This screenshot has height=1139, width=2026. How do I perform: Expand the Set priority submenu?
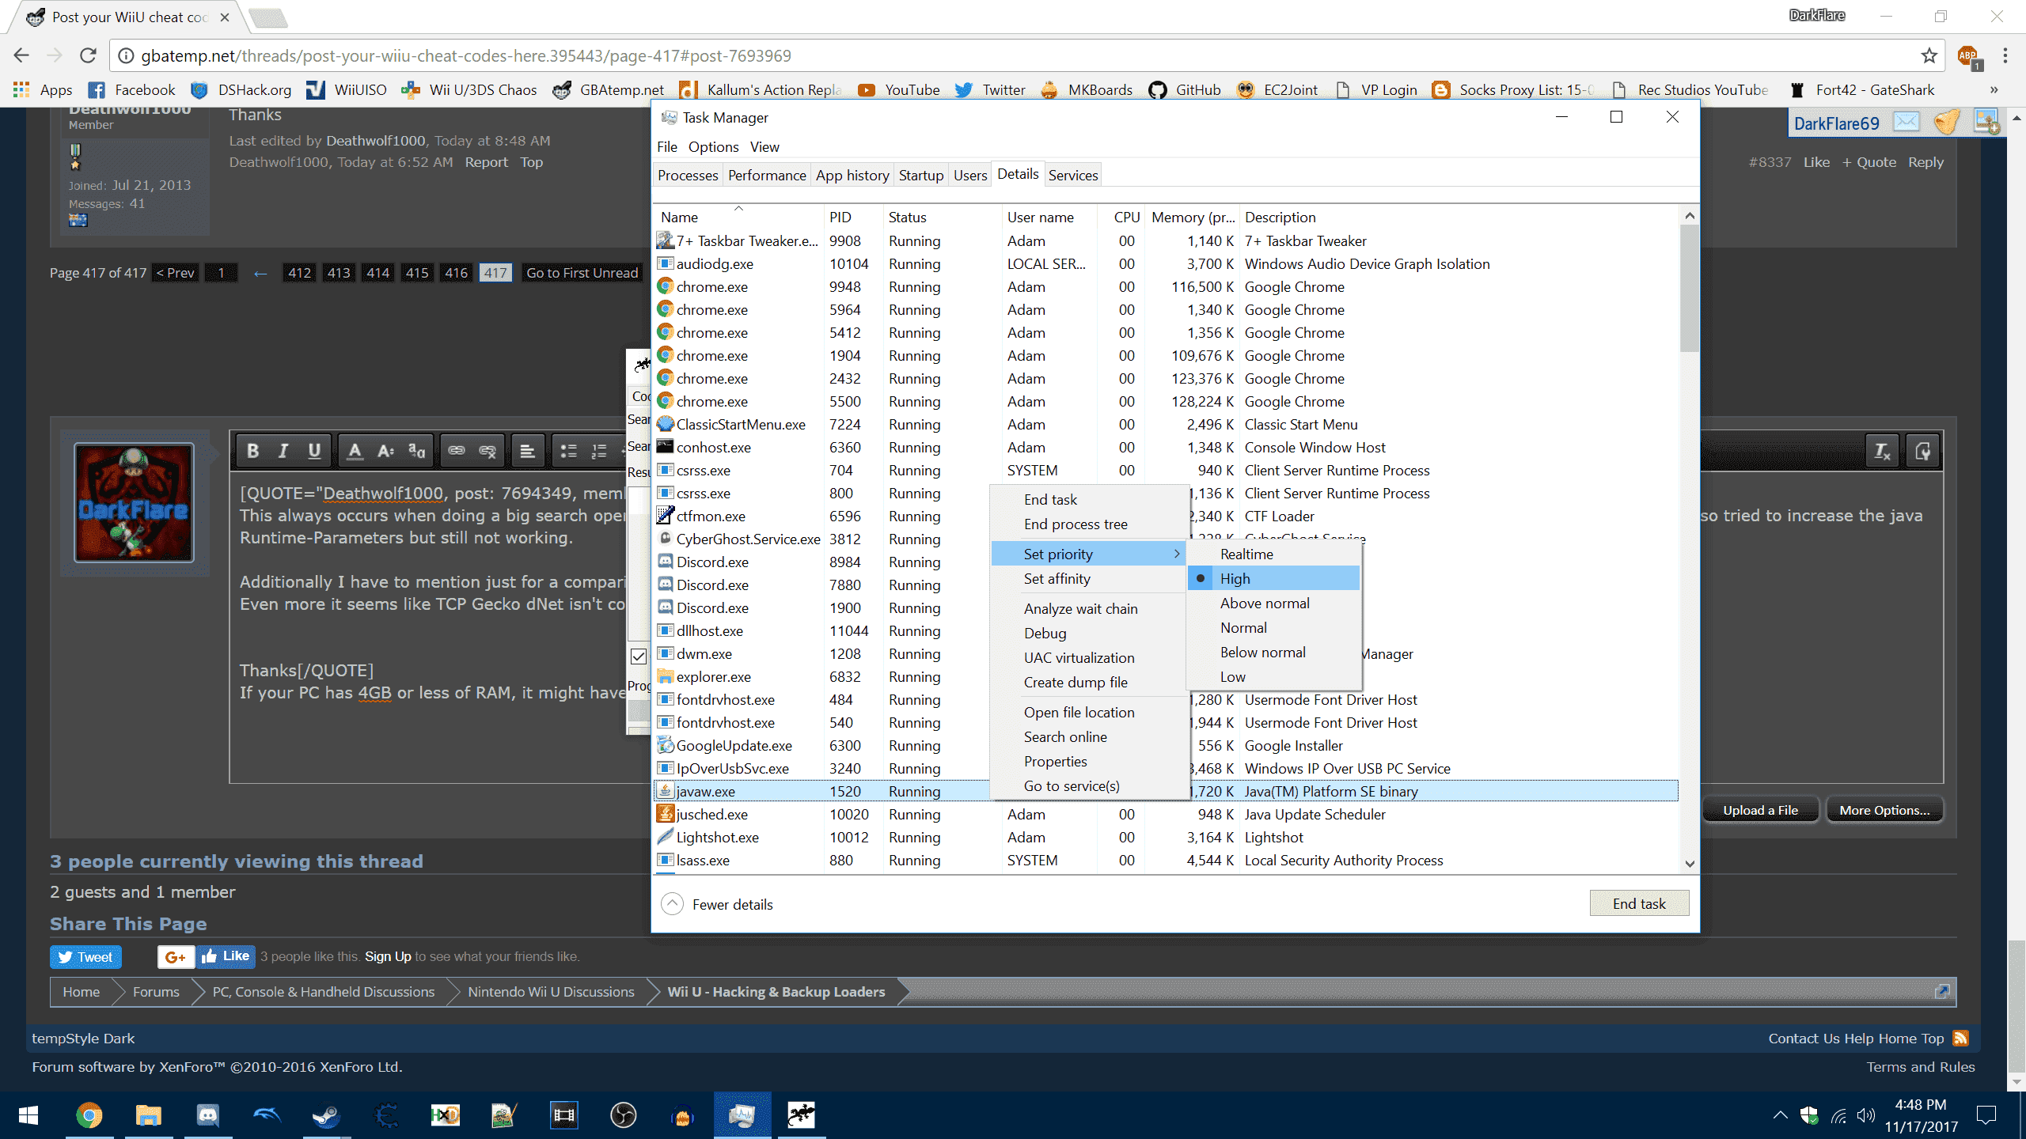coord(1088,554)
